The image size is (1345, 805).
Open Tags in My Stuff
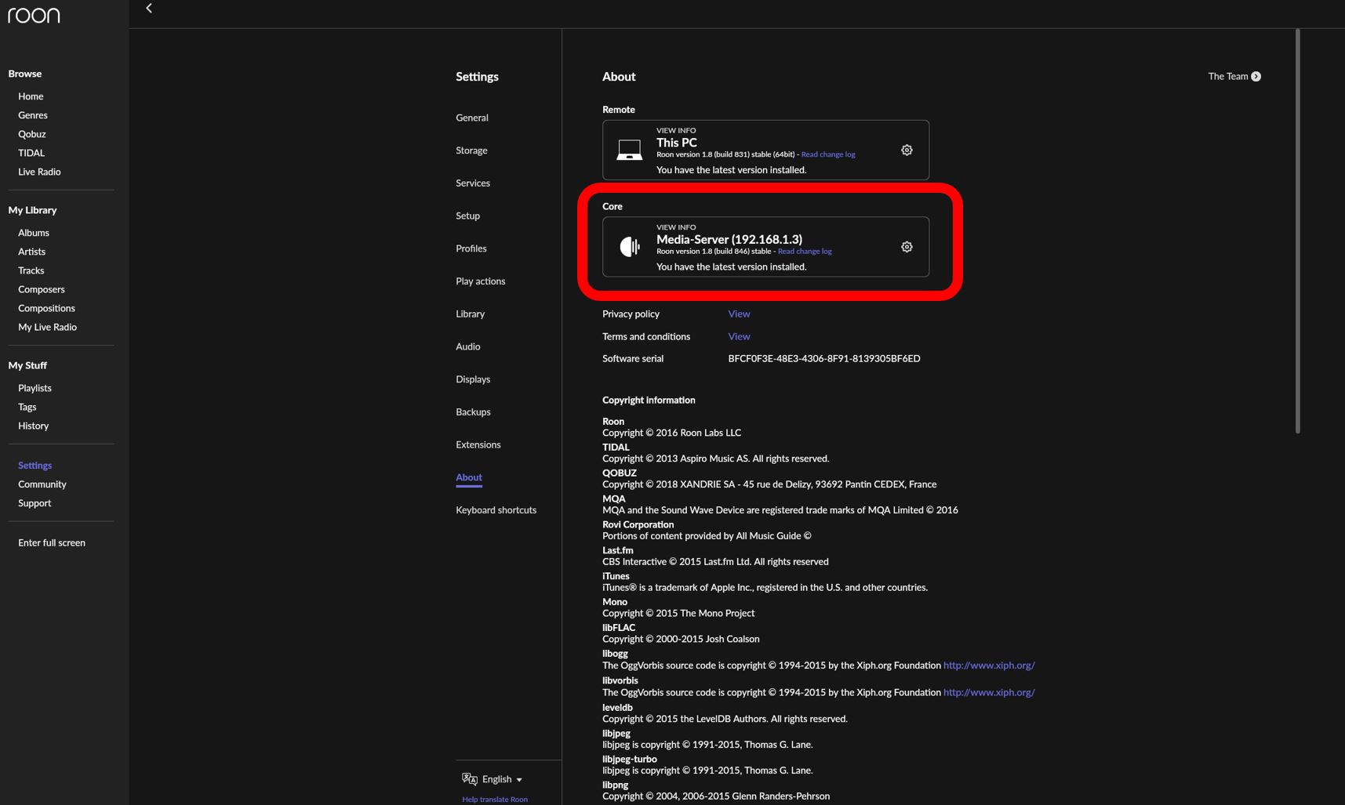pos(27,407)
